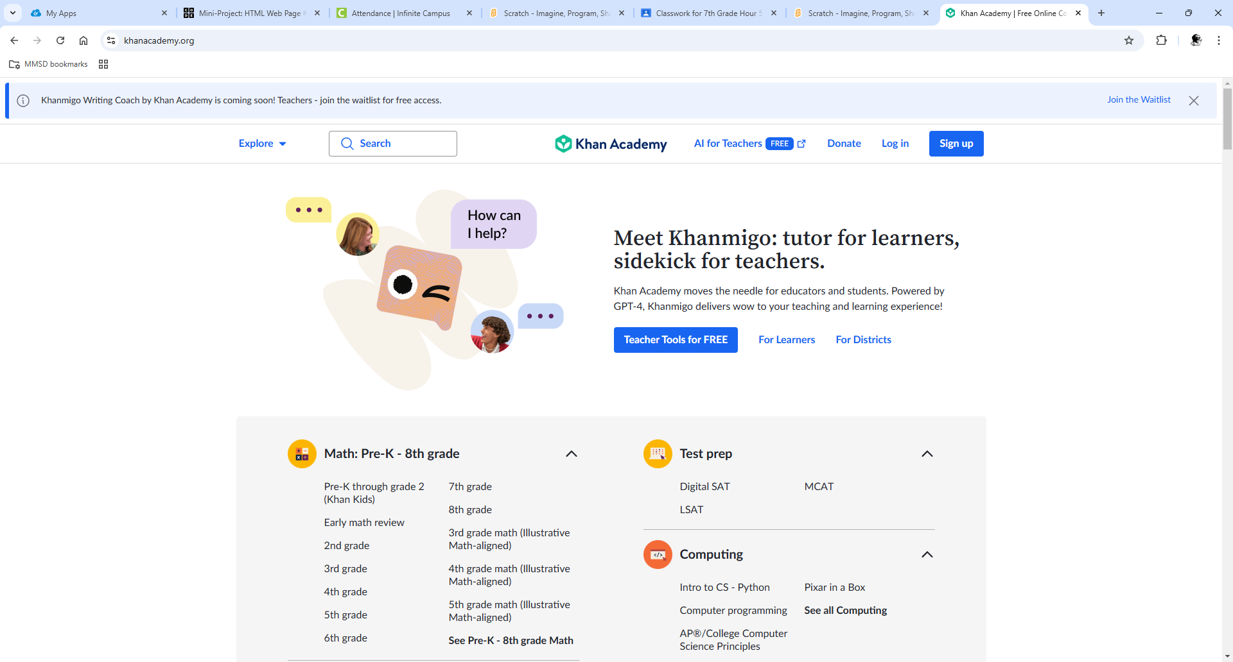Open the 8th grade math course

[470, 510]
